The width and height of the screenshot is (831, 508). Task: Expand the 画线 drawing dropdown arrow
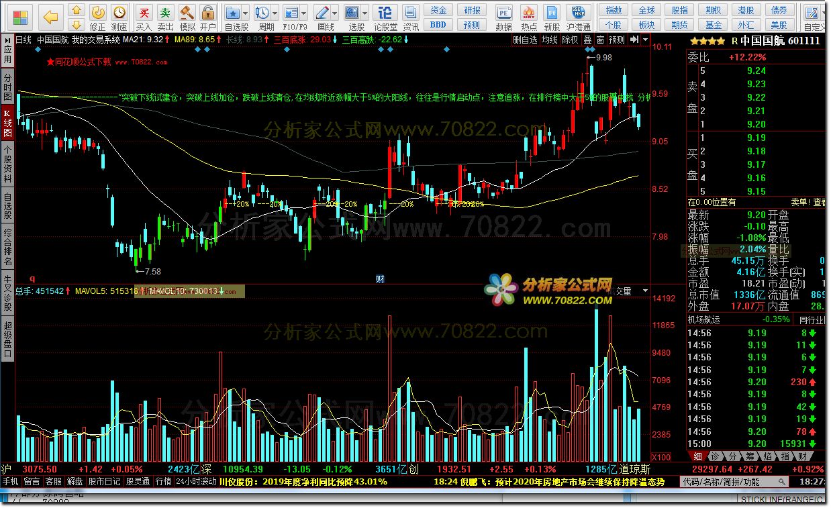coord(335,13)
